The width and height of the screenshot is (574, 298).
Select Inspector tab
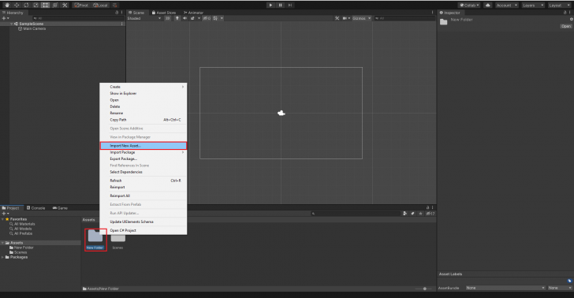(450, 13)
